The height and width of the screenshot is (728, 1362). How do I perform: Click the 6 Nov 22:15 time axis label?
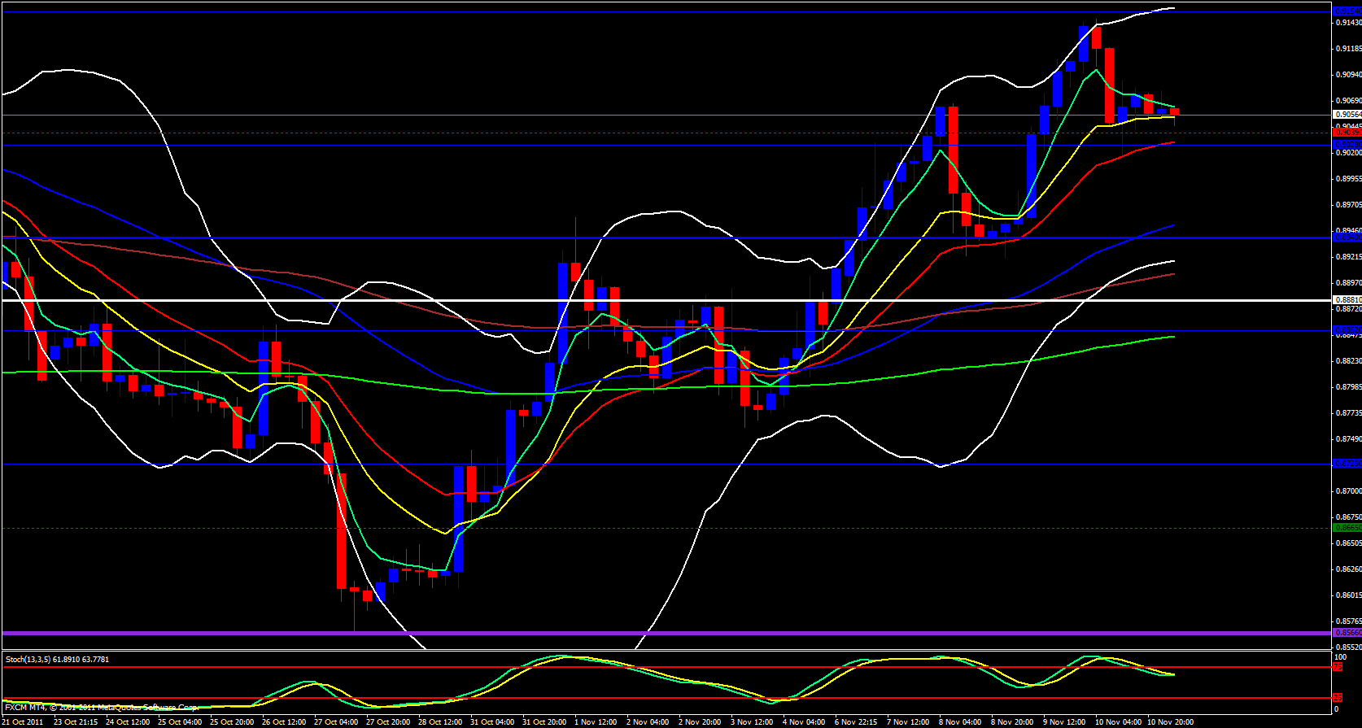point(856,722)
